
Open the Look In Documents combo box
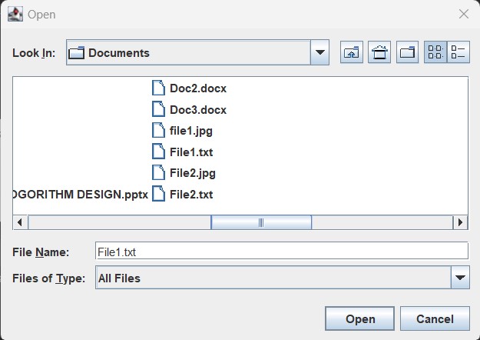tap(197, 52)
